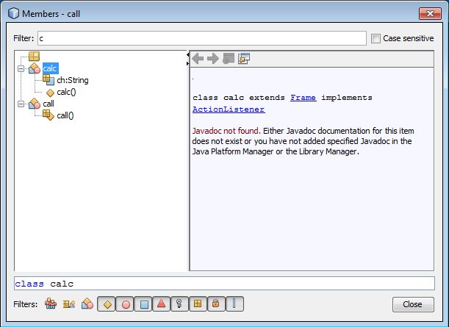Click inside the Filter text field
Screen dimensions: 449x327
tap(202, 38)
